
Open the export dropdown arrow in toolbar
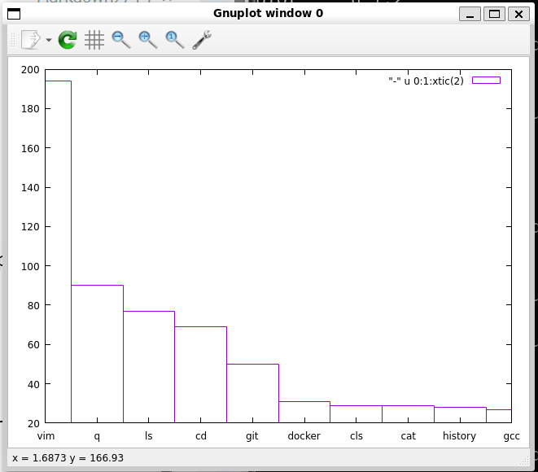pyautogui.click(x=49, y=40)
